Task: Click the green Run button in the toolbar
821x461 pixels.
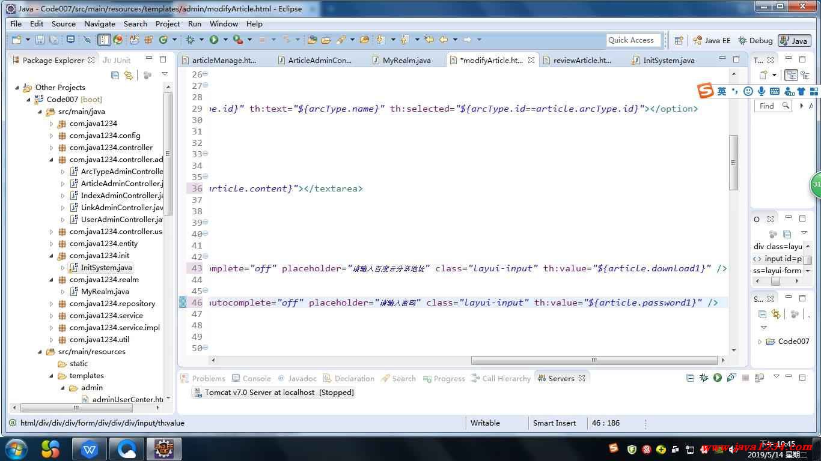Action: tap(214, 40)
